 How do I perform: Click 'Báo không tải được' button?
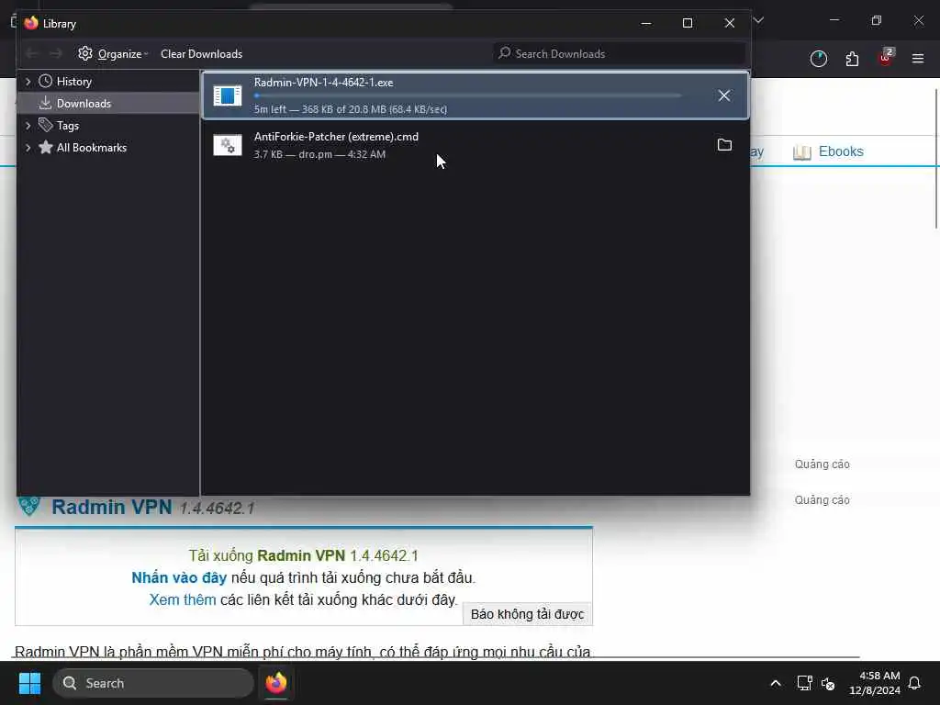528,614
